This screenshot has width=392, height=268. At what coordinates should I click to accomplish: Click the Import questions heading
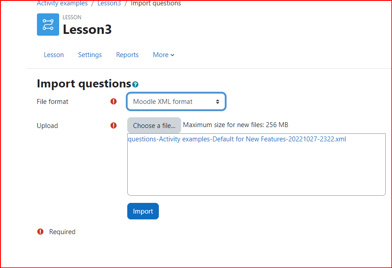click(84, 83)
